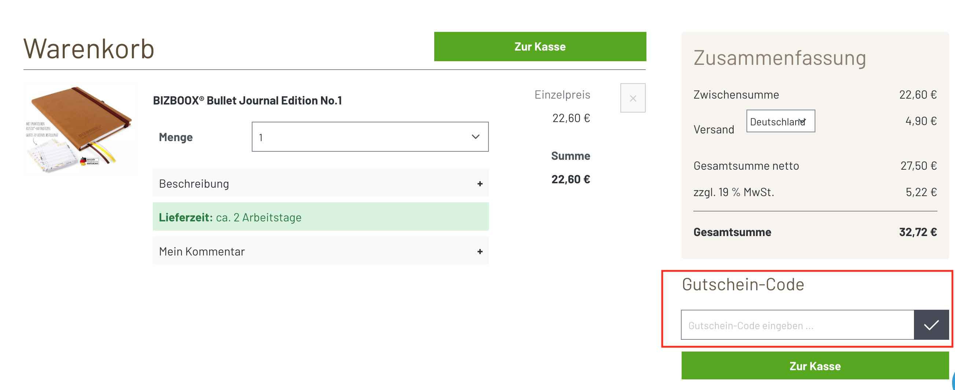Click the chevron inside the Menge selector
This screenshot has width=955, height=390.
click(476, 137)
